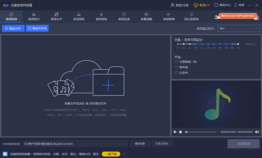Set quality slider to the 16 point

pos(178,44)
